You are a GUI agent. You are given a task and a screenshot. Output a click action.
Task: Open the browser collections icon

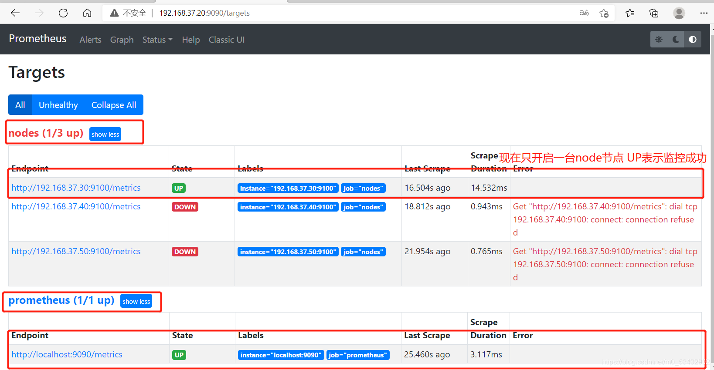(654, 13)
